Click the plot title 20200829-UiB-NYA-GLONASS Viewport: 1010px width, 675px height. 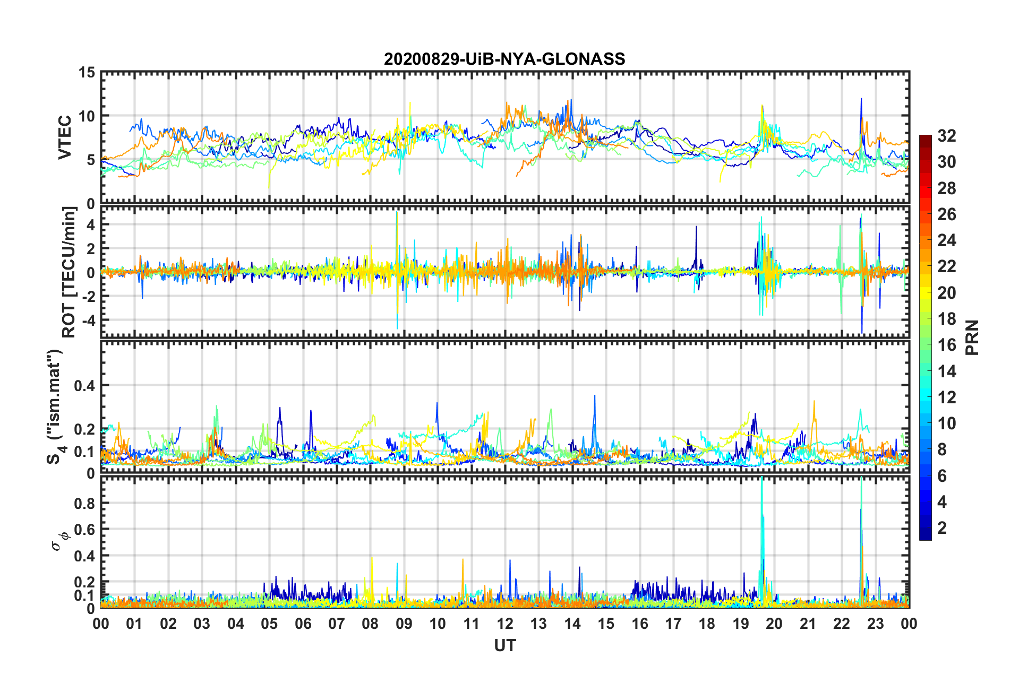[x=504, y=59]
